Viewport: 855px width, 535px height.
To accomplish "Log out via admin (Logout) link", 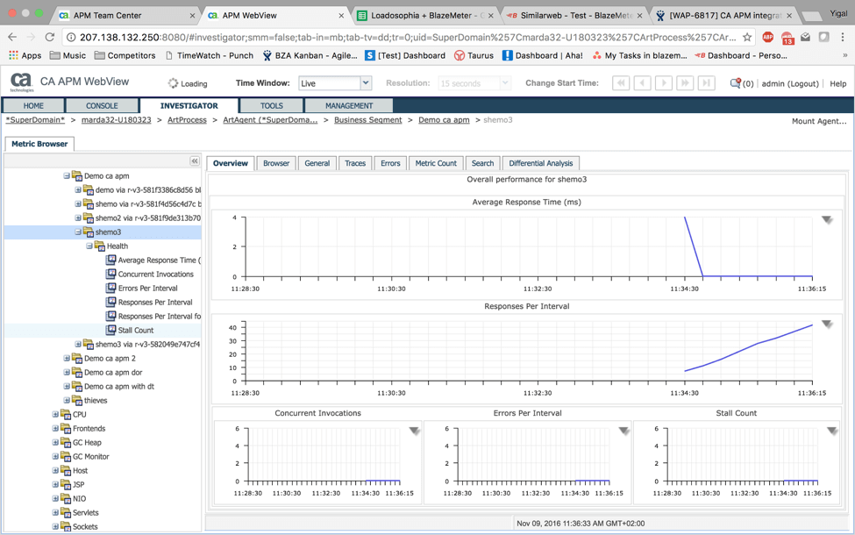I will pyautogui.click(x=790, y=83).
